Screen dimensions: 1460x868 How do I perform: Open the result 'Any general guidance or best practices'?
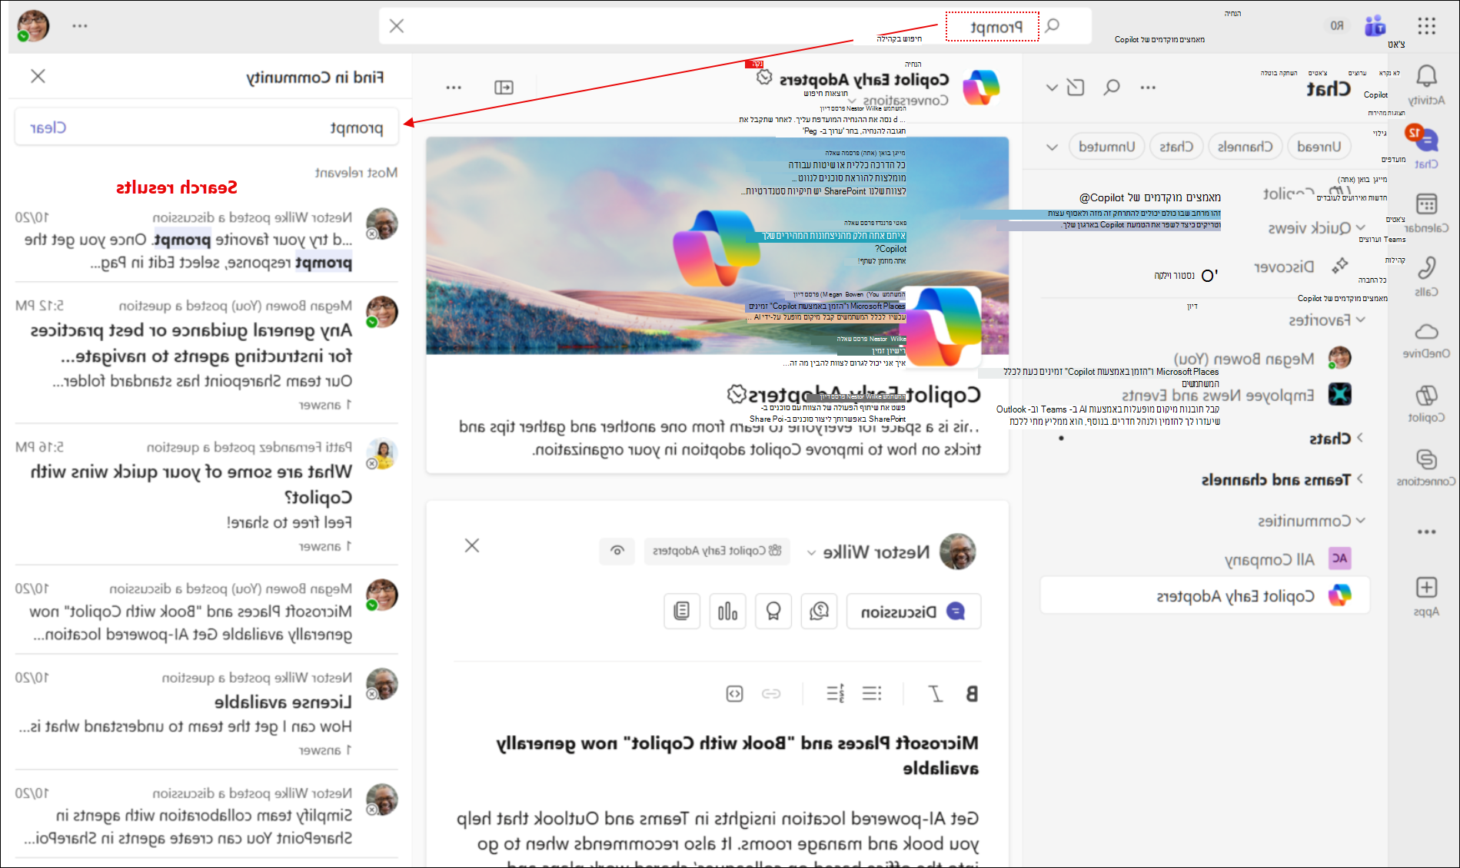206,353
